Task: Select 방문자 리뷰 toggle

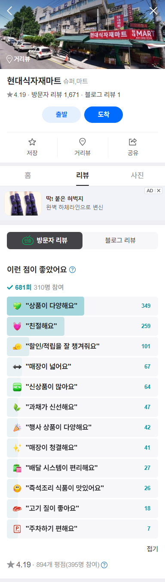Action: pos(45,241)
